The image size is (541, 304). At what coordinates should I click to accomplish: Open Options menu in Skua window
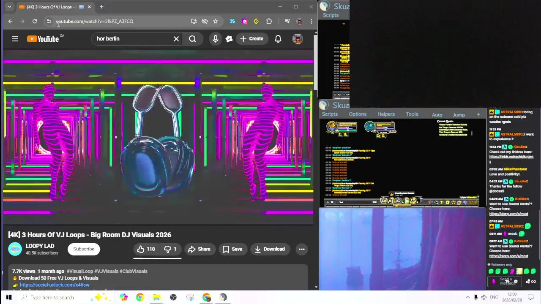(x=358, y=114)
